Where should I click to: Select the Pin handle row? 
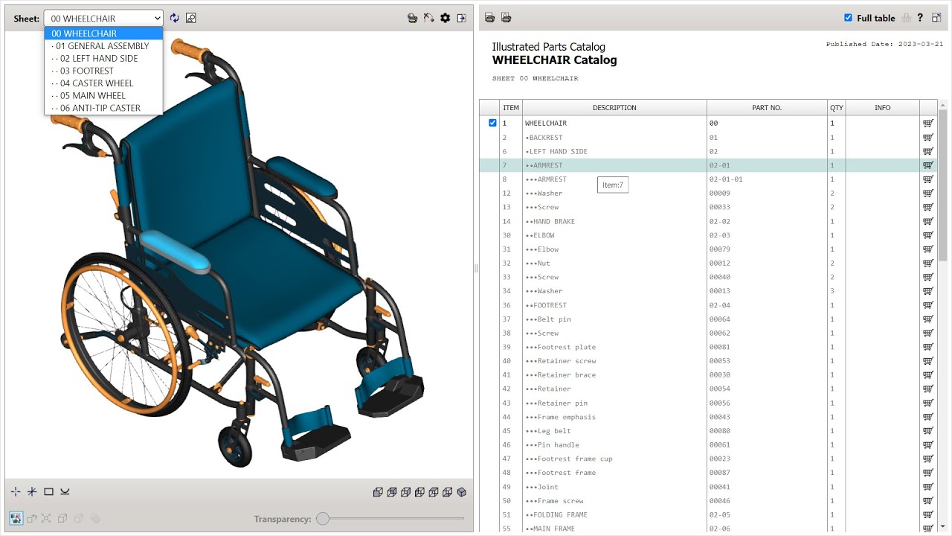708,445
